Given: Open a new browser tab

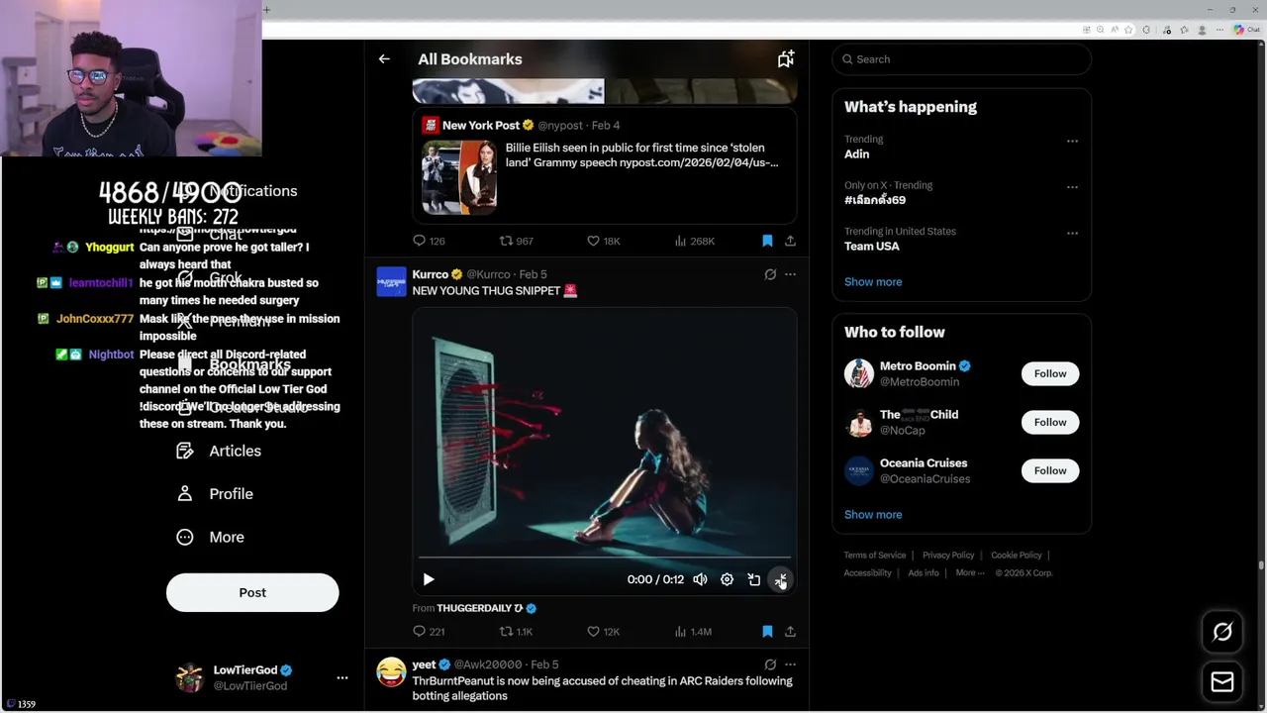Looking at the screenshot, I should pos(266,10).
